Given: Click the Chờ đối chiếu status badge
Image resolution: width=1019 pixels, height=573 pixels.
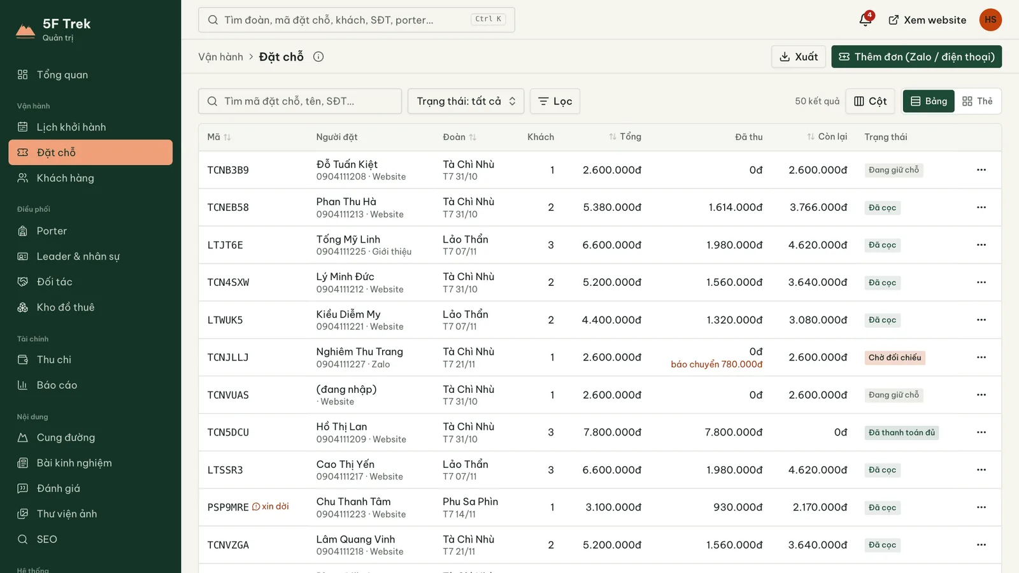Looking at the screenshot, I should 895,358.
